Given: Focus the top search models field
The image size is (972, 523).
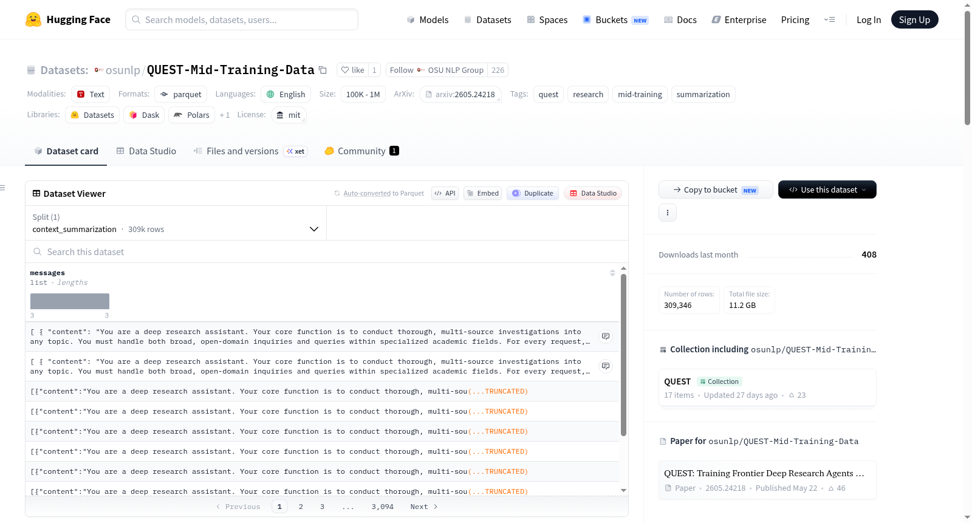Looking at the screenshot, I should [242, 20].
